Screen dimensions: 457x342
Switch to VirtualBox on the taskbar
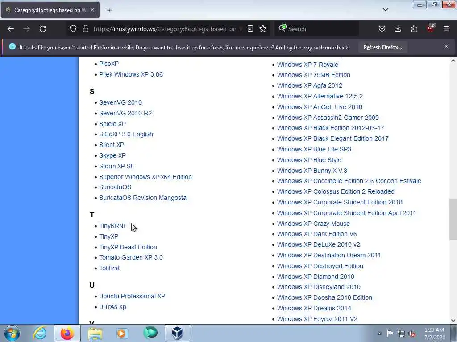[x=178, y=333]
